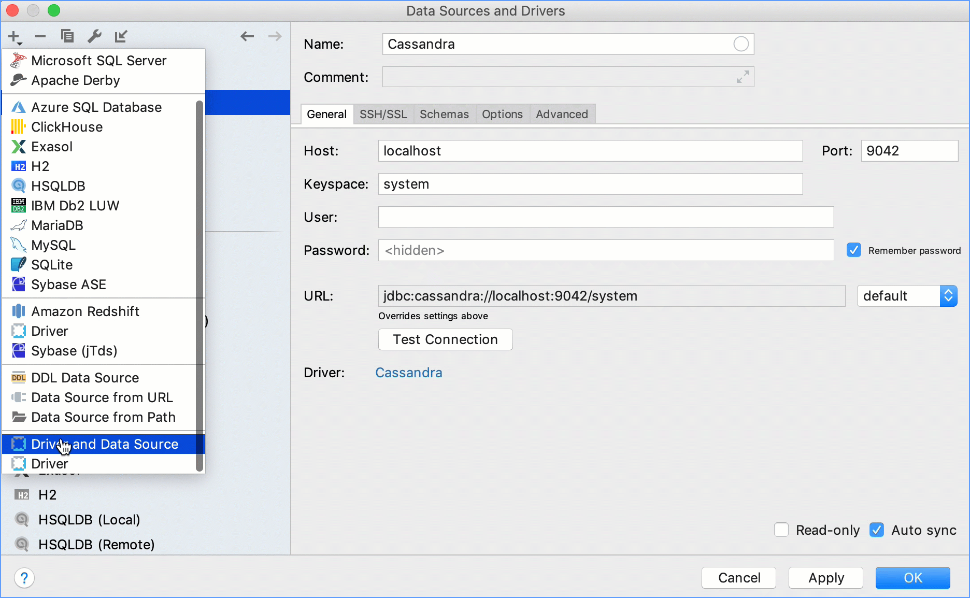970x598 pixels.
Task: Select H2 in the popup list
Action: [x=99, y=166]
